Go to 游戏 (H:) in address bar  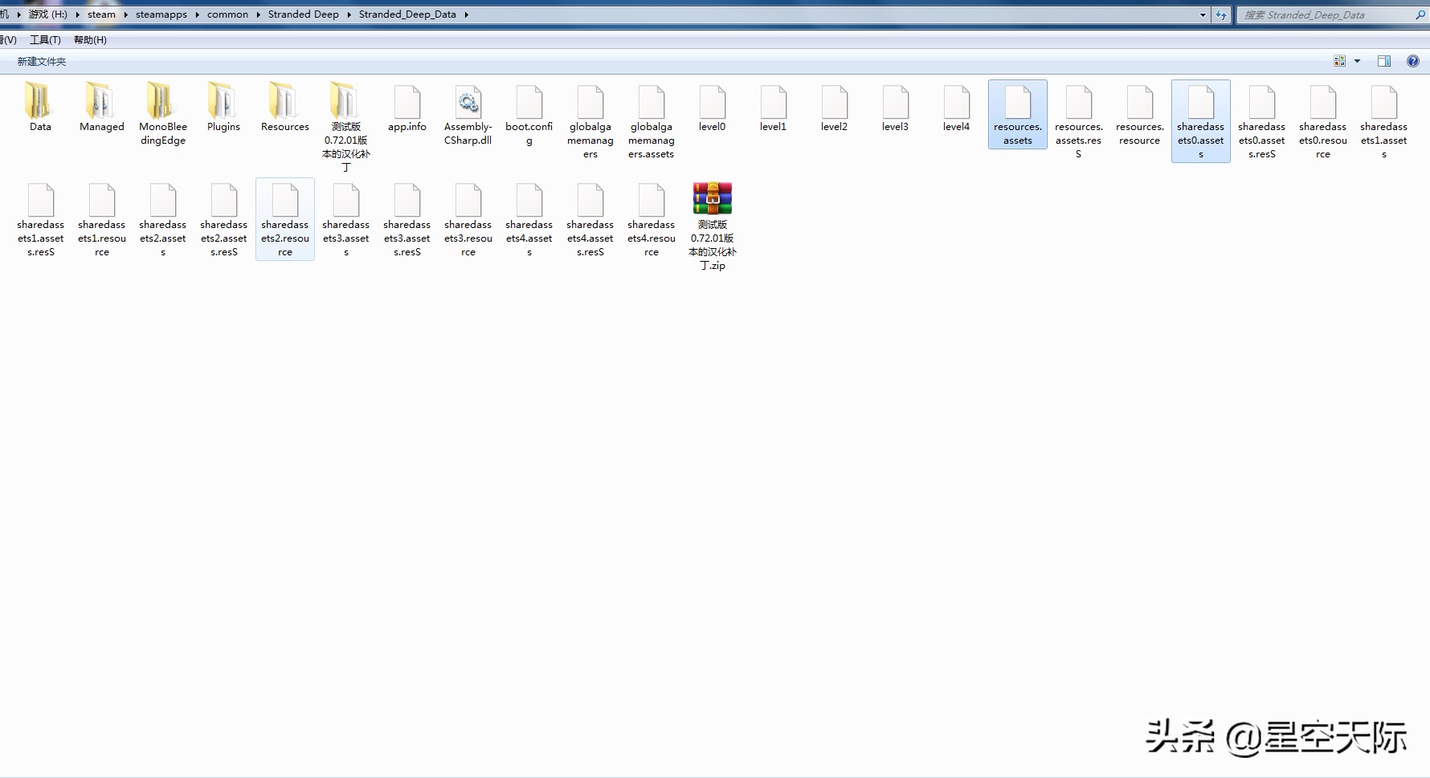click(48, 14)
